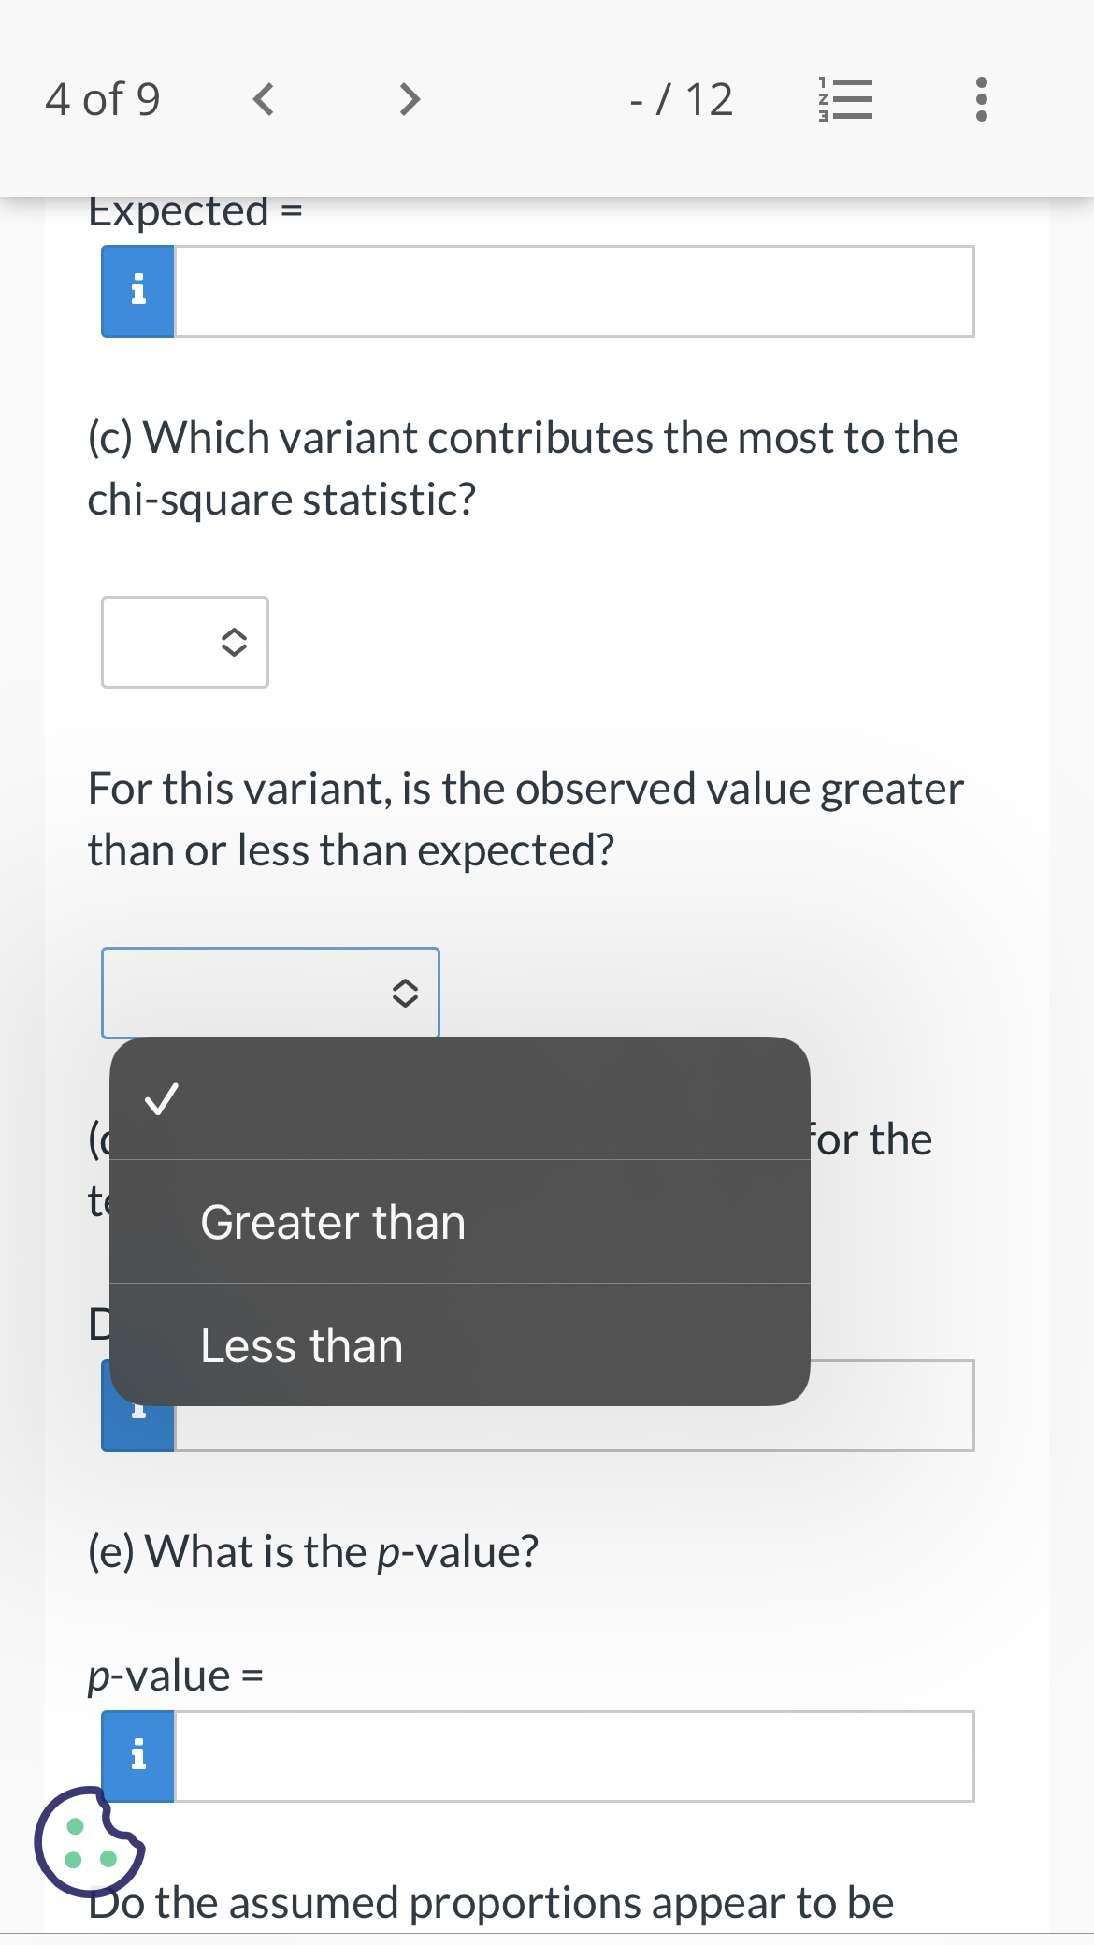
Task: Advance to the next question with the right chevron
Action: point(409,99)
